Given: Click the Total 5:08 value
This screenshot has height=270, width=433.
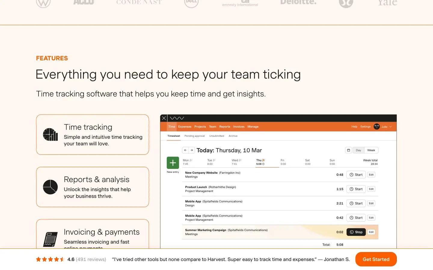Looking at the screenshot, I should (x=340, y=245).
